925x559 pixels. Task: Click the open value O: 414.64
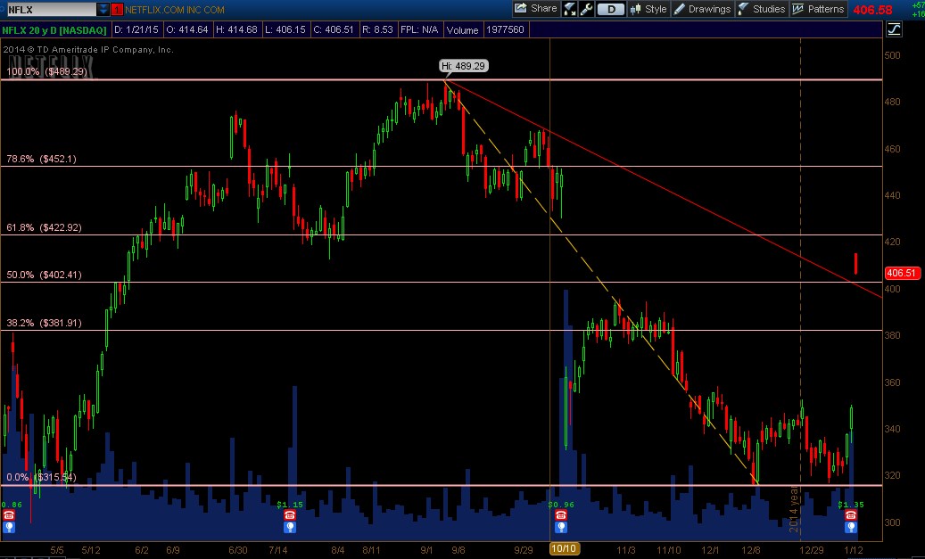[187, 29]
